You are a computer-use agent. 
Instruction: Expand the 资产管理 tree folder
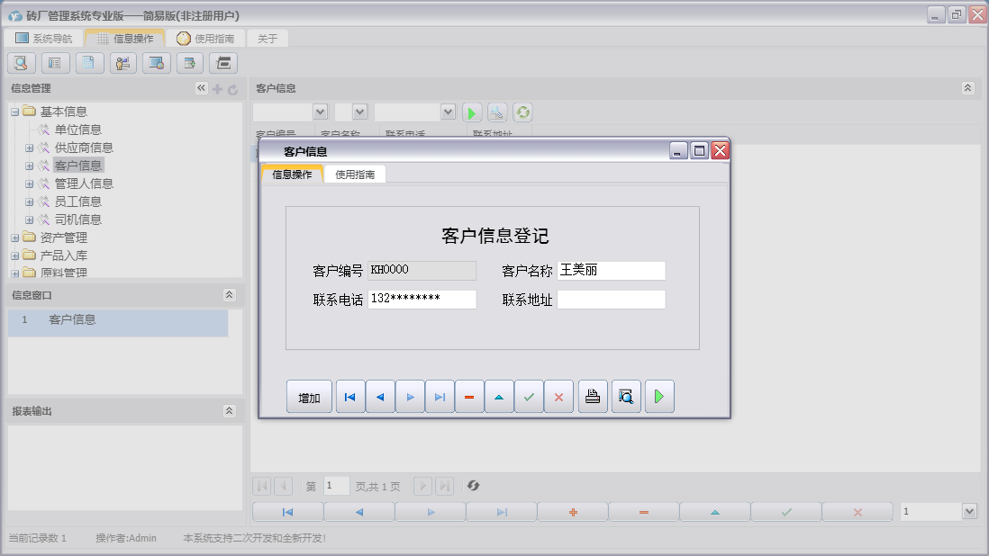pyautogui.click(x=15, y=238)
